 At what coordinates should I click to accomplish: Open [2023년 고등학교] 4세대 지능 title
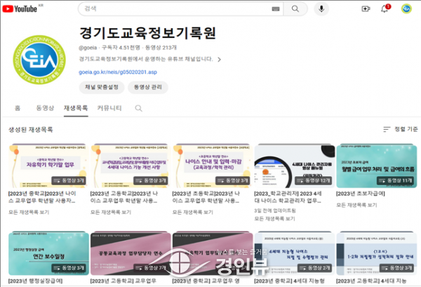(371, 281)
